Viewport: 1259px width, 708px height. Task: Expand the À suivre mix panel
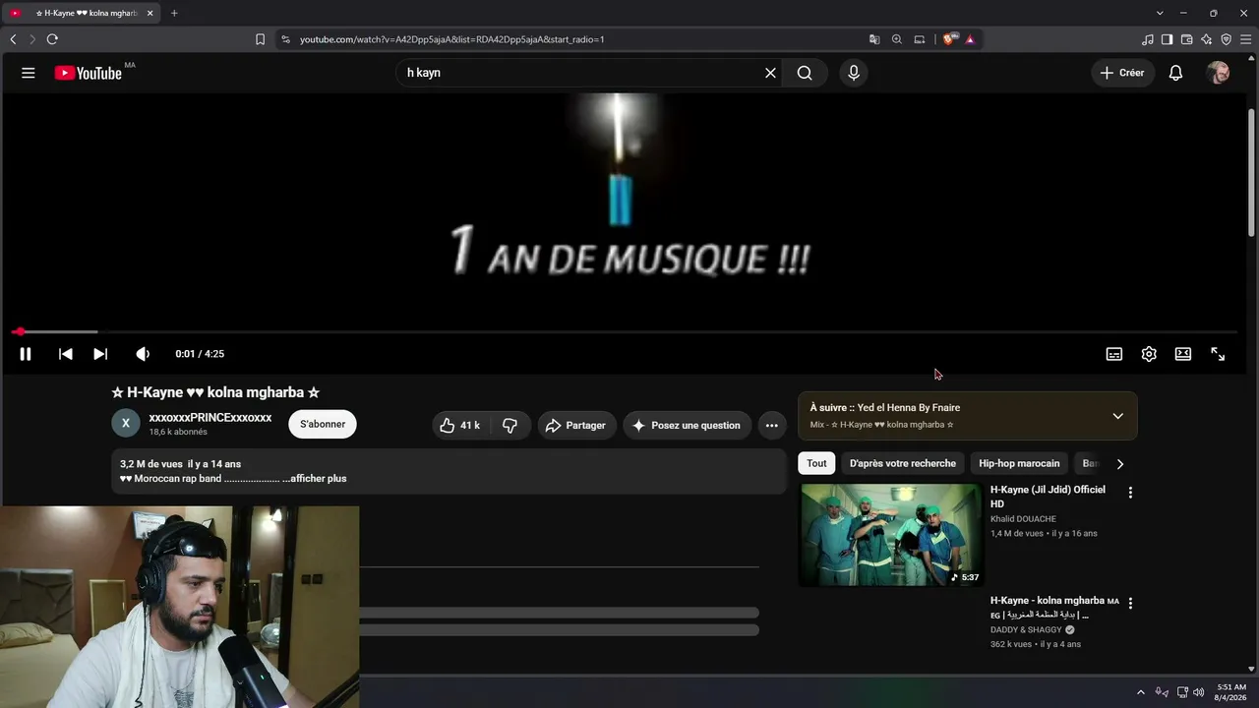(x=1117, y=416)
